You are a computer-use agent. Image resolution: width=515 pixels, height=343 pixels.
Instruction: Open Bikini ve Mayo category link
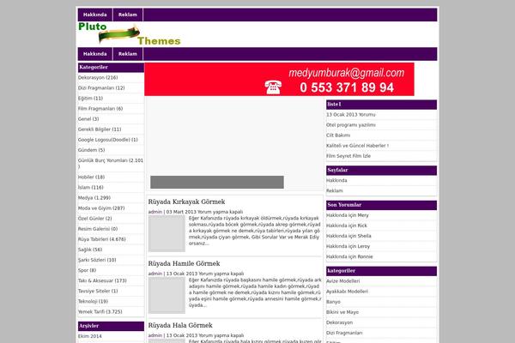tap(342, 312)
